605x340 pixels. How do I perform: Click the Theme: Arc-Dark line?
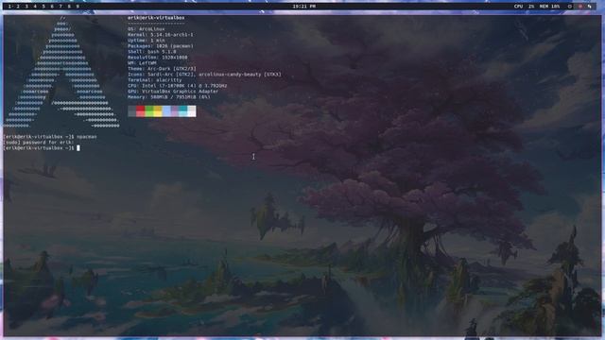pos(162,69)
